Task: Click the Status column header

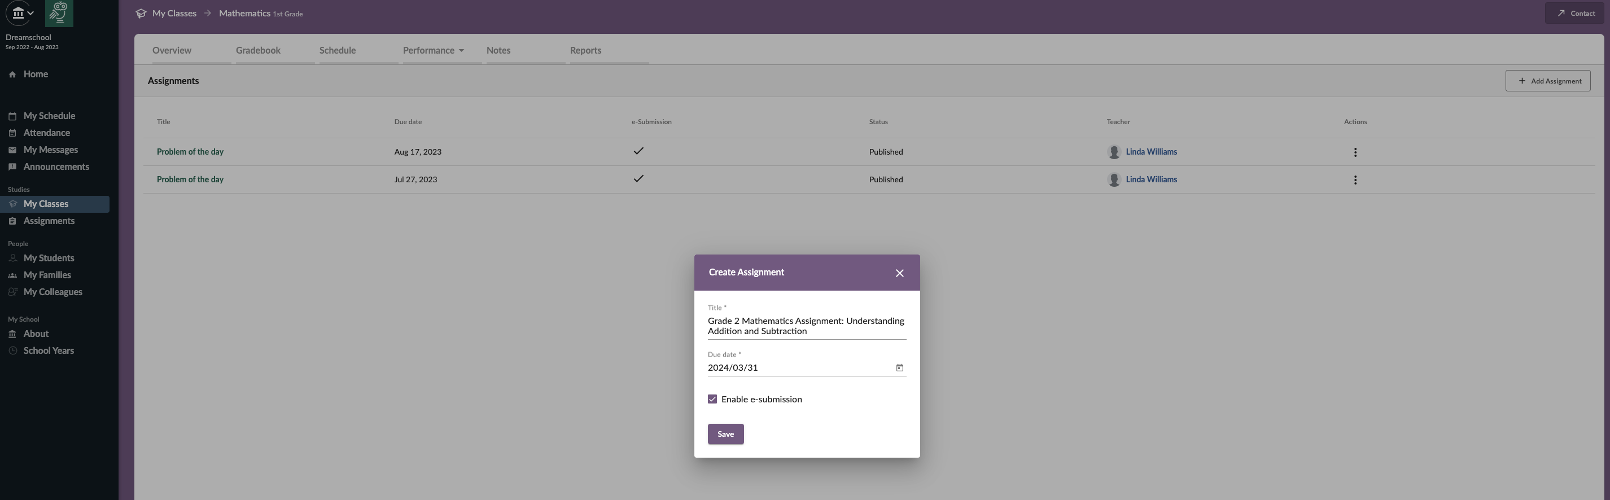Action: tap(878, 122)
